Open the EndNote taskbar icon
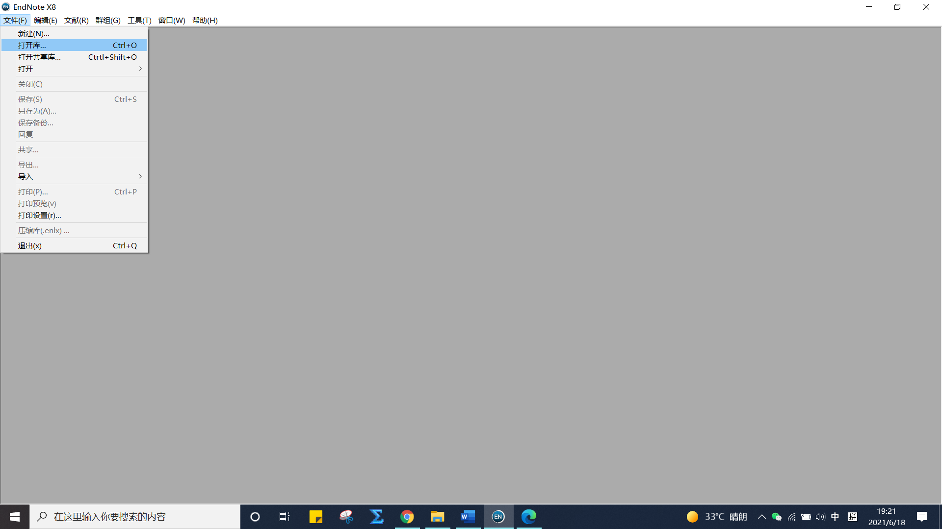942x529 pixels. coord(498,517)
